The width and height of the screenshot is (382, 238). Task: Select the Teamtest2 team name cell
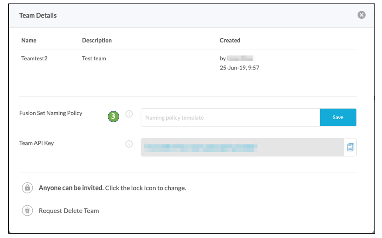point(34,58)
